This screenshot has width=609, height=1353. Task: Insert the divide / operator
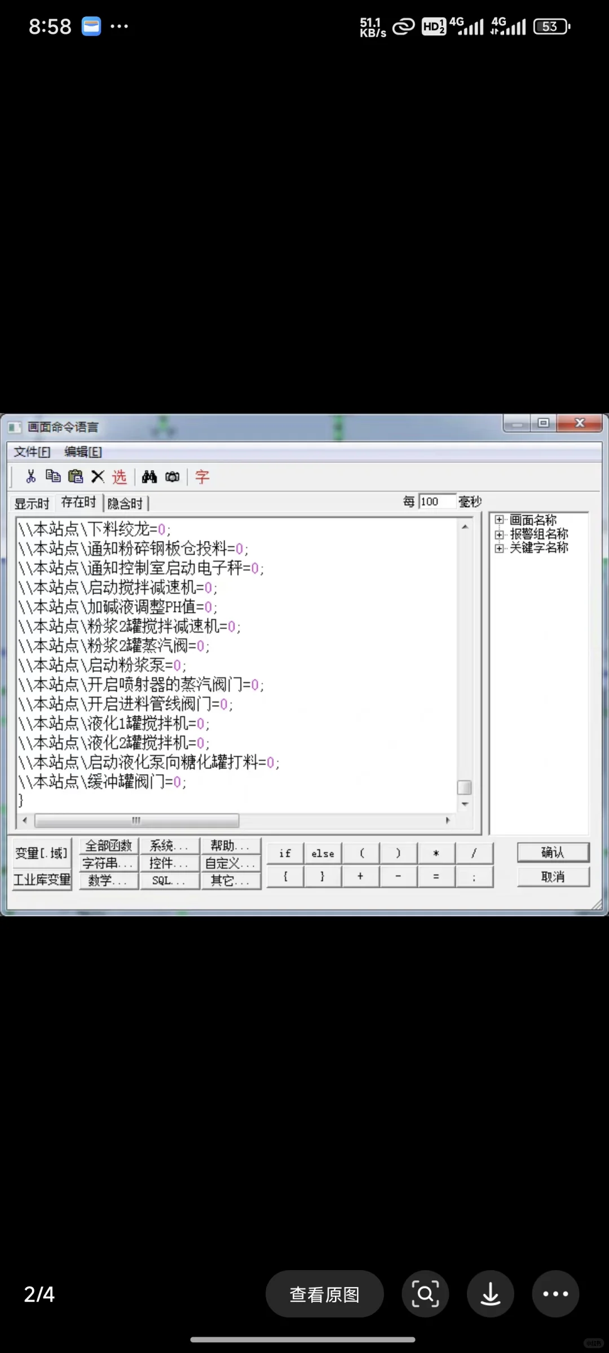[x=474, y=854]
